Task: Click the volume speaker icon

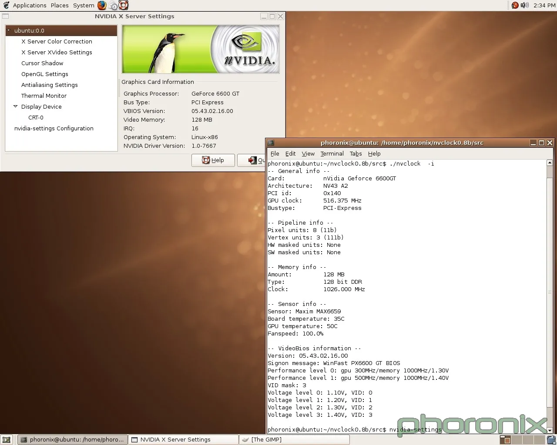Action: pyautogui.click(x=524, y=5)
